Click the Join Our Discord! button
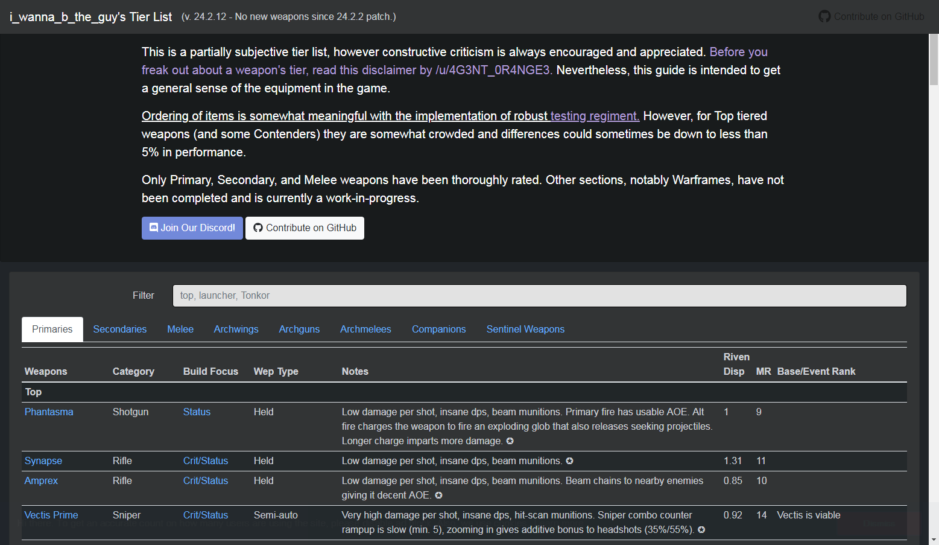The height and width of the screenshot is (545, 939). [x=192, y=228]
